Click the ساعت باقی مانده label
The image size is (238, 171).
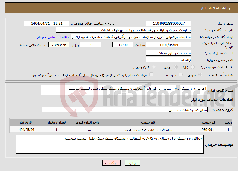tap(34, 45)
